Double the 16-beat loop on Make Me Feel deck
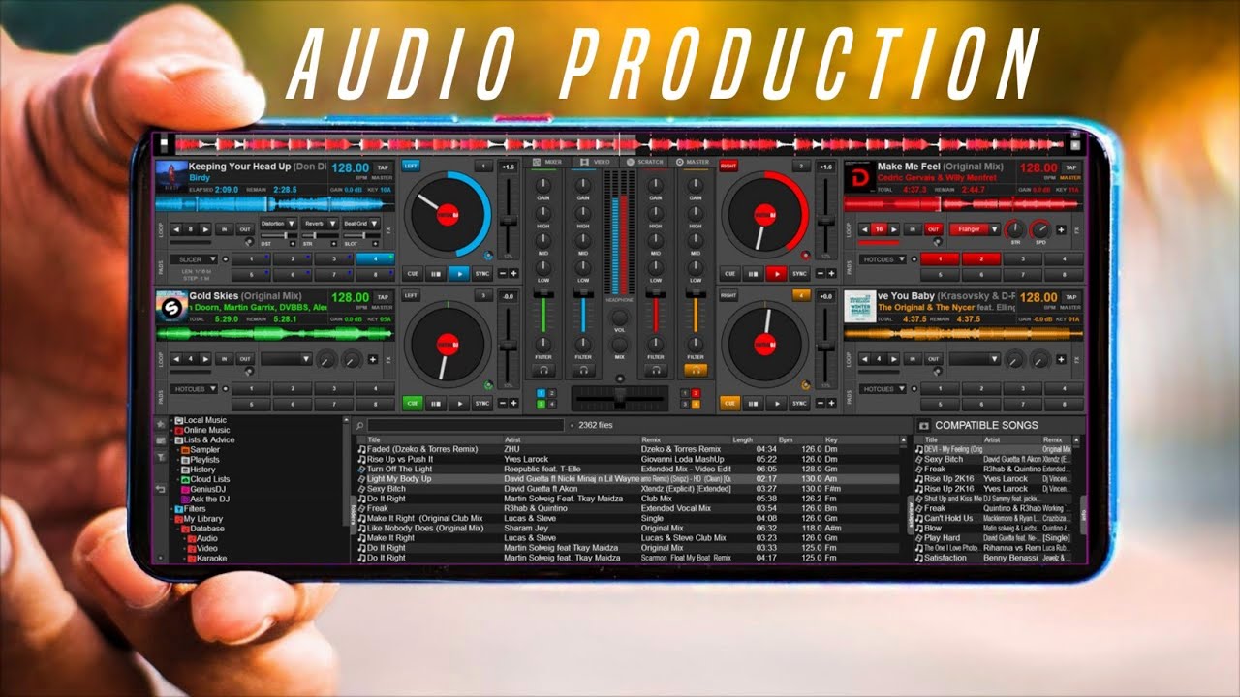The height and width of the screenshot is (697, 1240). [896, 229]
